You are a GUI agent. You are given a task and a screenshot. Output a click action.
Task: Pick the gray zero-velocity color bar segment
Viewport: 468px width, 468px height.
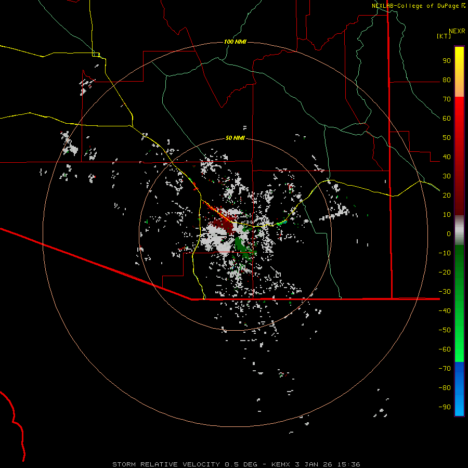click(x=459, y=231)
